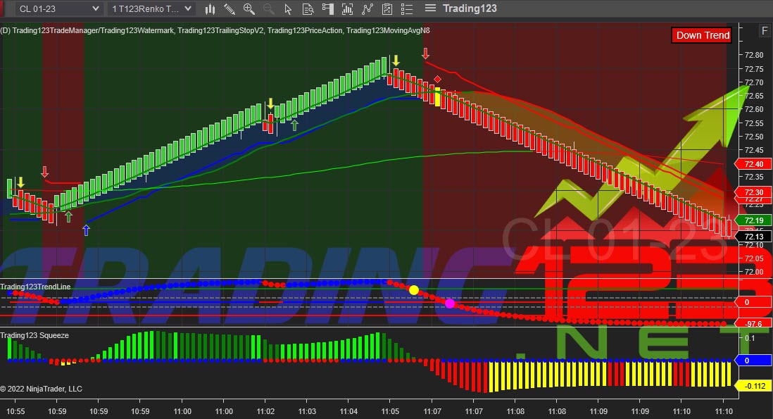
Task: Click the magenta dot on trendline
Action: (x=450, y=304)
